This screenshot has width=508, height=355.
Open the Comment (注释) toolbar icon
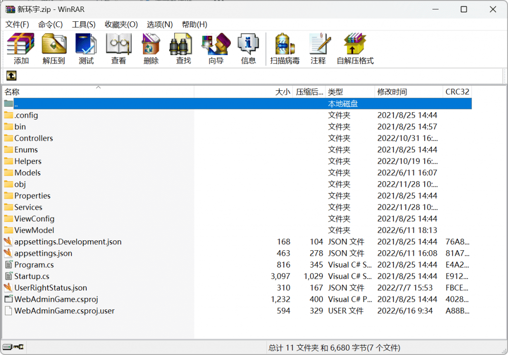click(x=318, y=49)
